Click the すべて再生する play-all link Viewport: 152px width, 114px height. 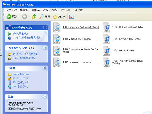coord(20,33)
